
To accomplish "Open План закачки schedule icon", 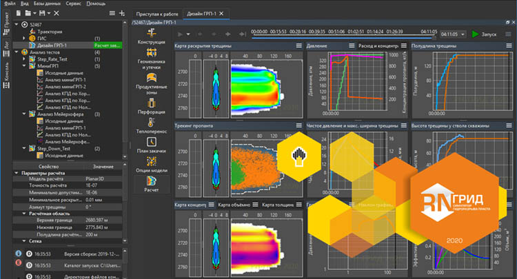I will [x=151, y=143].
